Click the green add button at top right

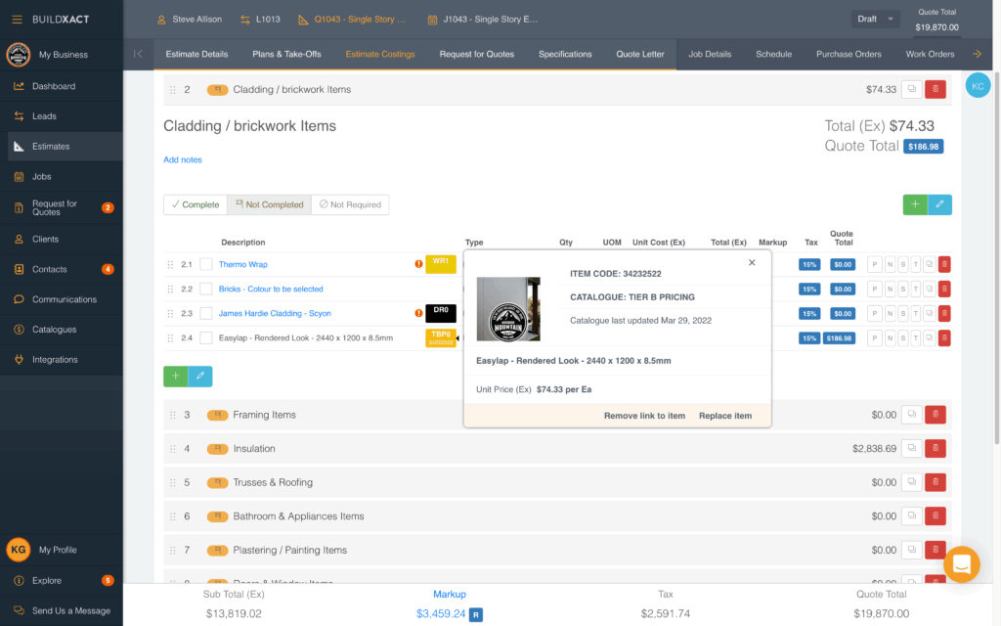915,204
